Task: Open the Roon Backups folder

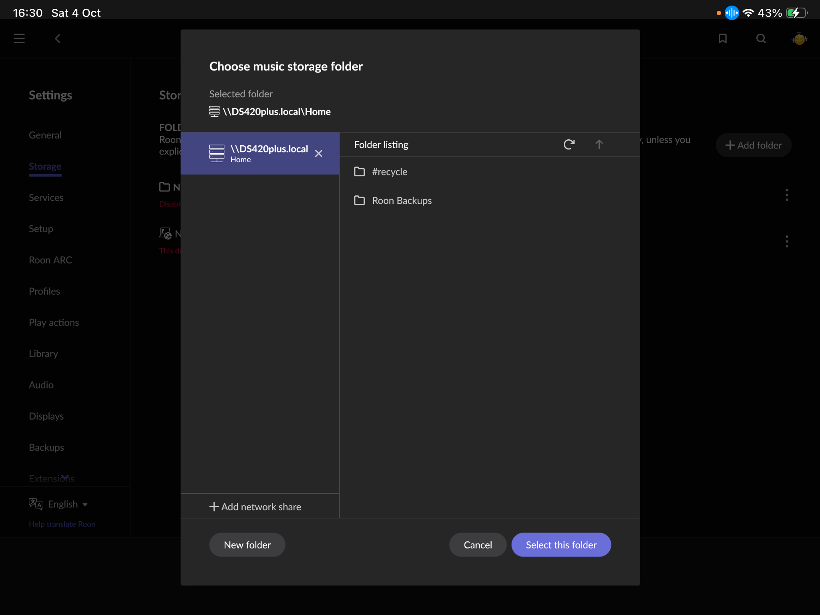Action: pyautogui.click(x=402, y=201)
